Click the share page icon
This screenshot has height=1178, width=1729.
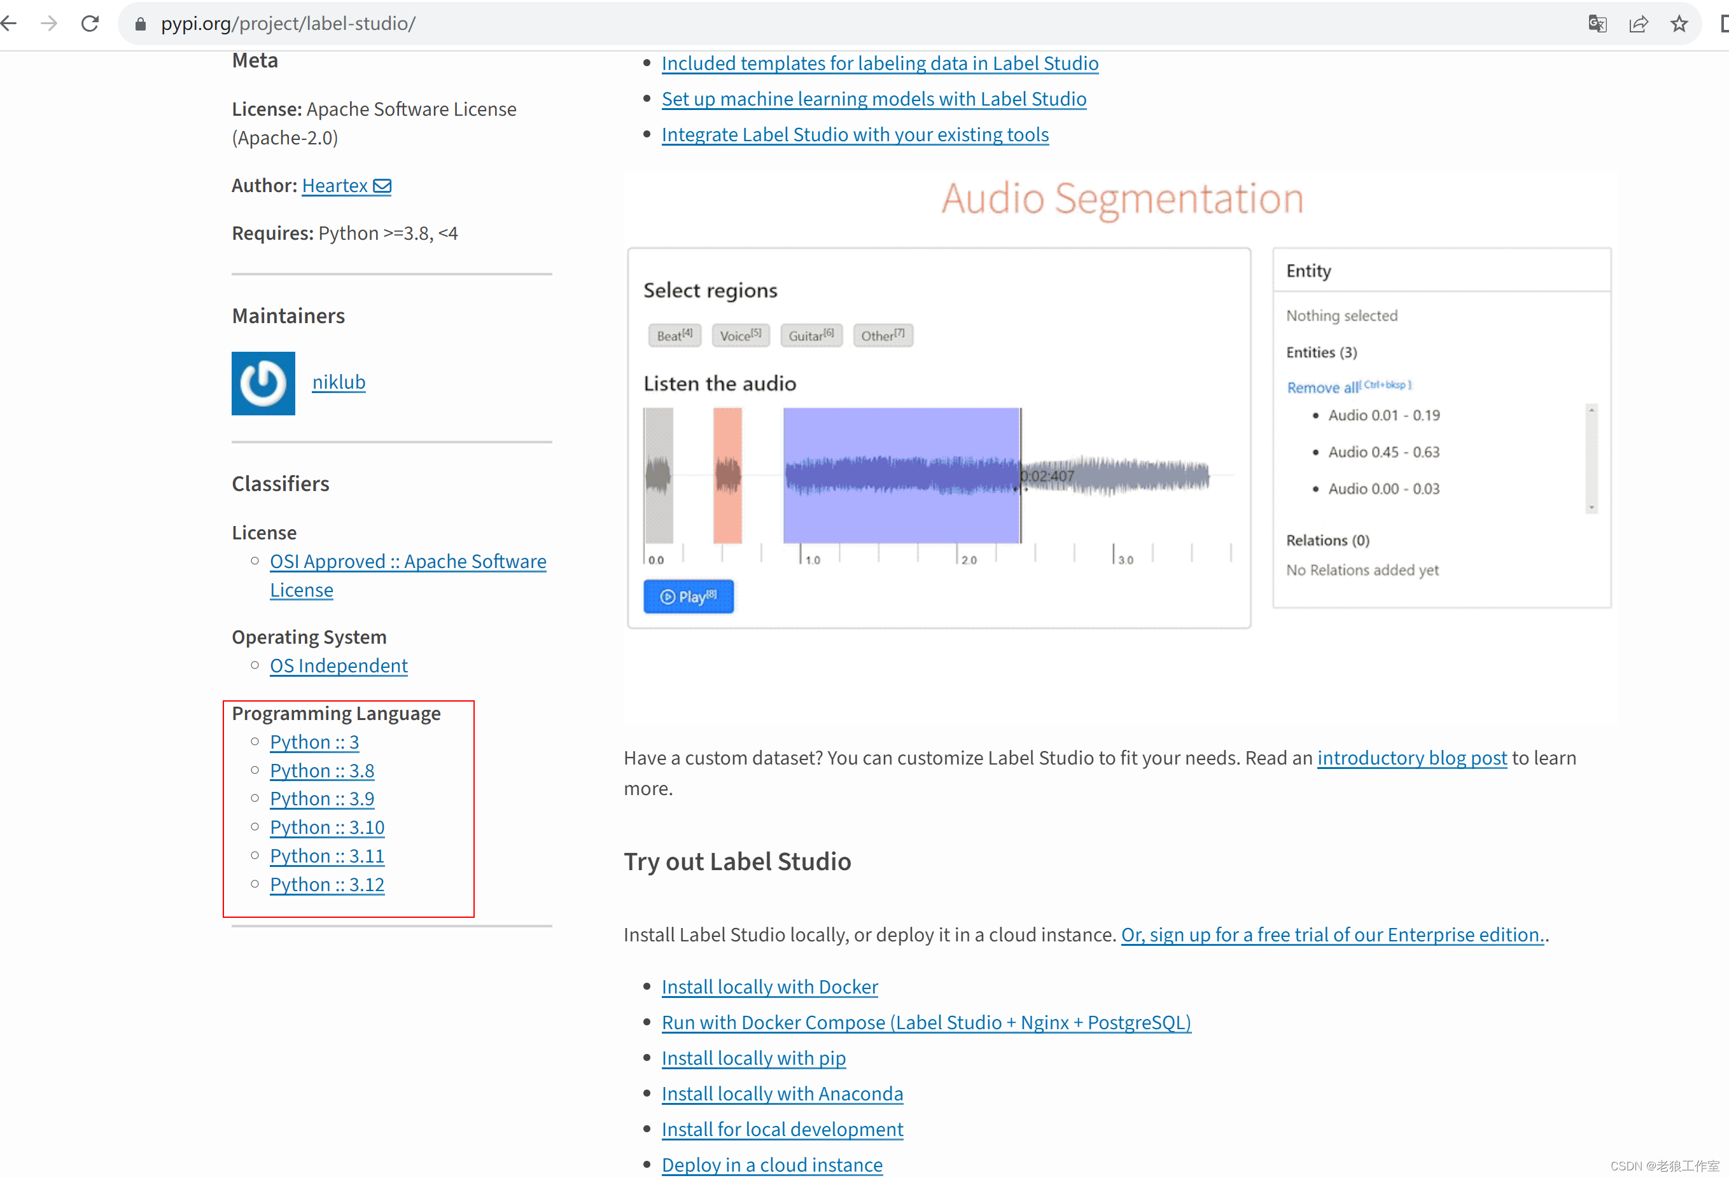pos(1638,24)
